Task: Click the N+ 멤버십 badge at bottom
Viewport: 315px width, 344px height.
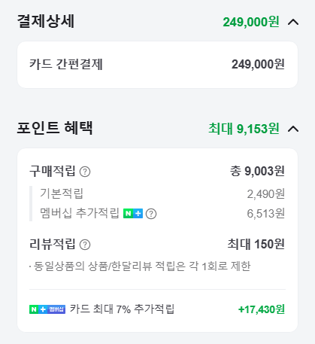Action: pyautogui.click(x=47, y=309)
